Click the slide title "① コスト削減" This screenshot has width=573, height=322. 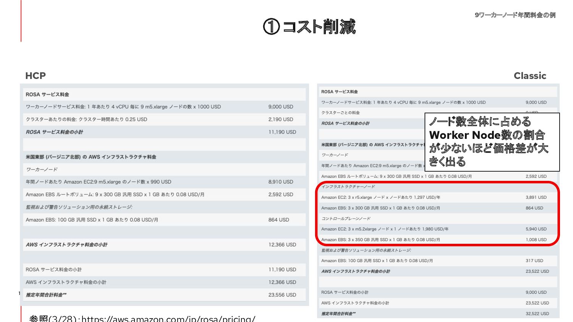309,26
